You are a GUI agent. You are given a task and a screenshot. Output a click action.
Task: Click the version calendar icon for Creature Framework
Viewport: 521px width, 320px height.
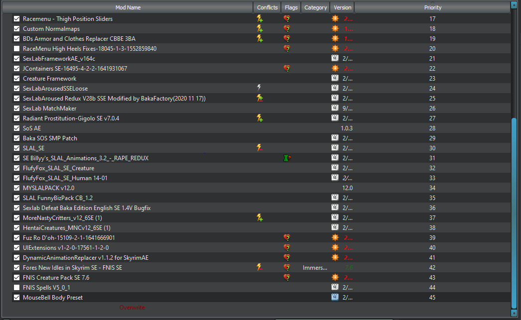335,78
